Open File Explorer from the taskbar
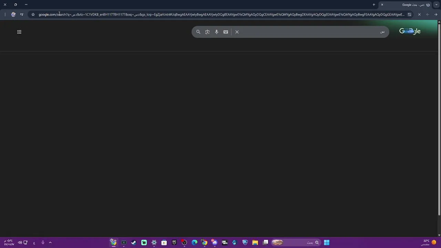Screen dimensions: 441x248 [x=255, y=242]
